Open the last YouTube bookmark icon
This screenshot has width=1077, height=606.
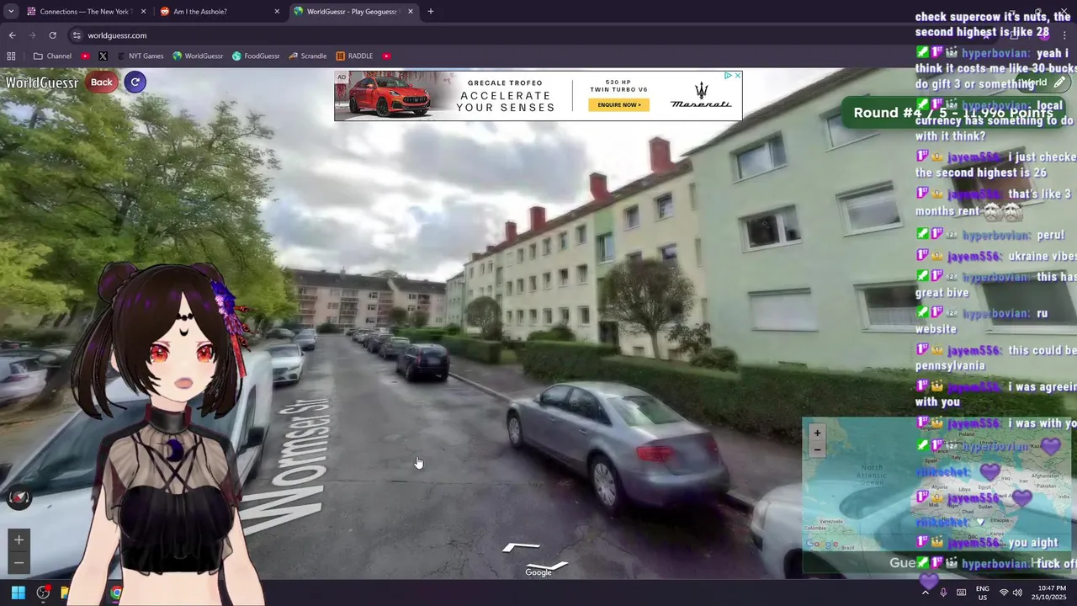pyautogui.click(x=386, y=56)
